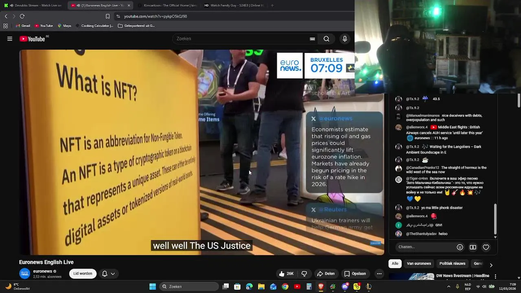
Task: Open YouTube bookmark in bookmarks bar
Action: click(x=44, y=26)
